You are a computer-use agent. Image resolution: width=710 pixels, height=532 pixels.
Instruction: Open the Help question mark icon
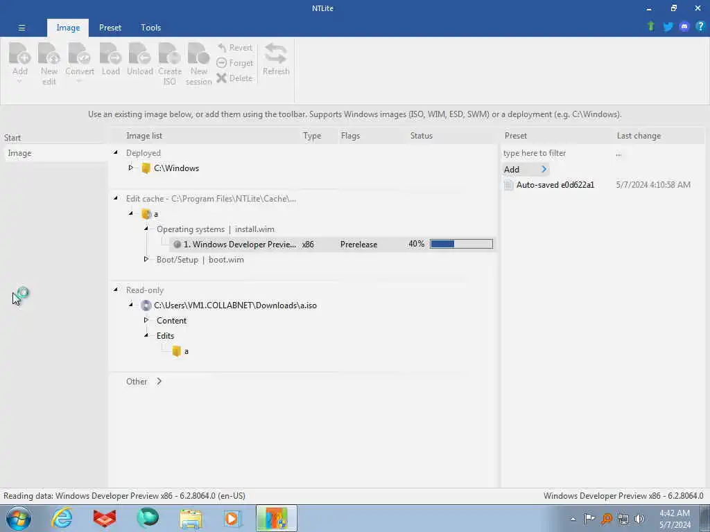pyautogui.click(x=700, y=26)
